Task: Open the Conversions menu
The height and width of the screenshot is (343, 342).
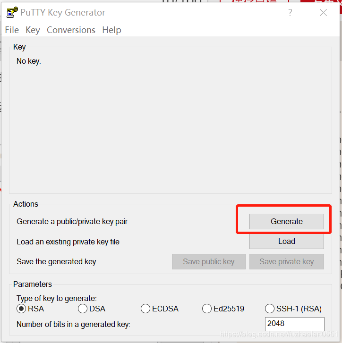Action: (71, 30)
